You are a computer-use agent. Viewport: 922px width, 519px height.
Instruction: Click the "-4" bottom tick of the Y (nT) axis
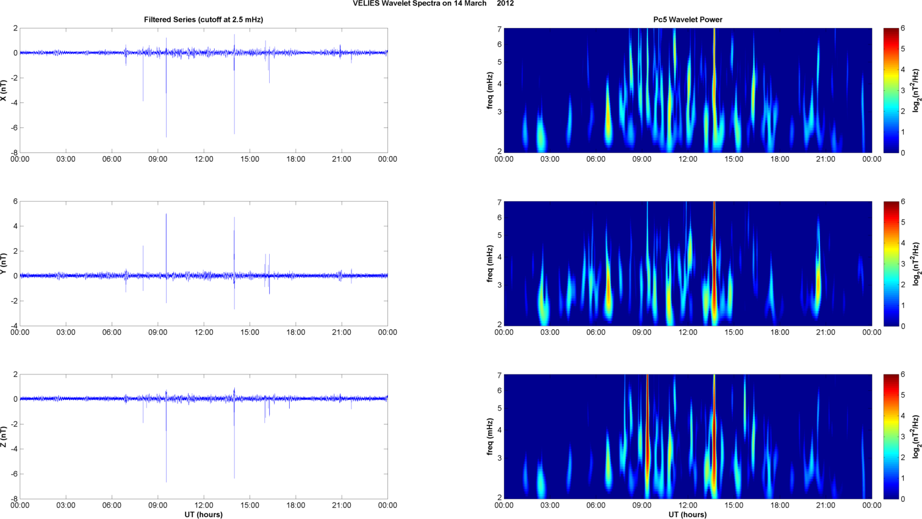(14, 326)
